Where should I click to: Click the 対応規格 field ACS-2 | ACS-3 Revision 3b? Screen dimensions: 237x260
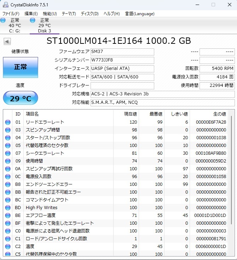coord(163,94)
